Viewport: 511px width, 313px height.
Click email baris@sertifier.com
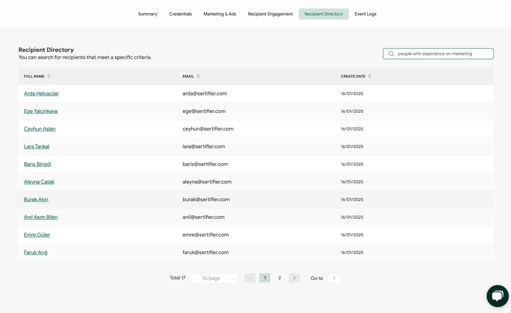(x=205, y=164)
